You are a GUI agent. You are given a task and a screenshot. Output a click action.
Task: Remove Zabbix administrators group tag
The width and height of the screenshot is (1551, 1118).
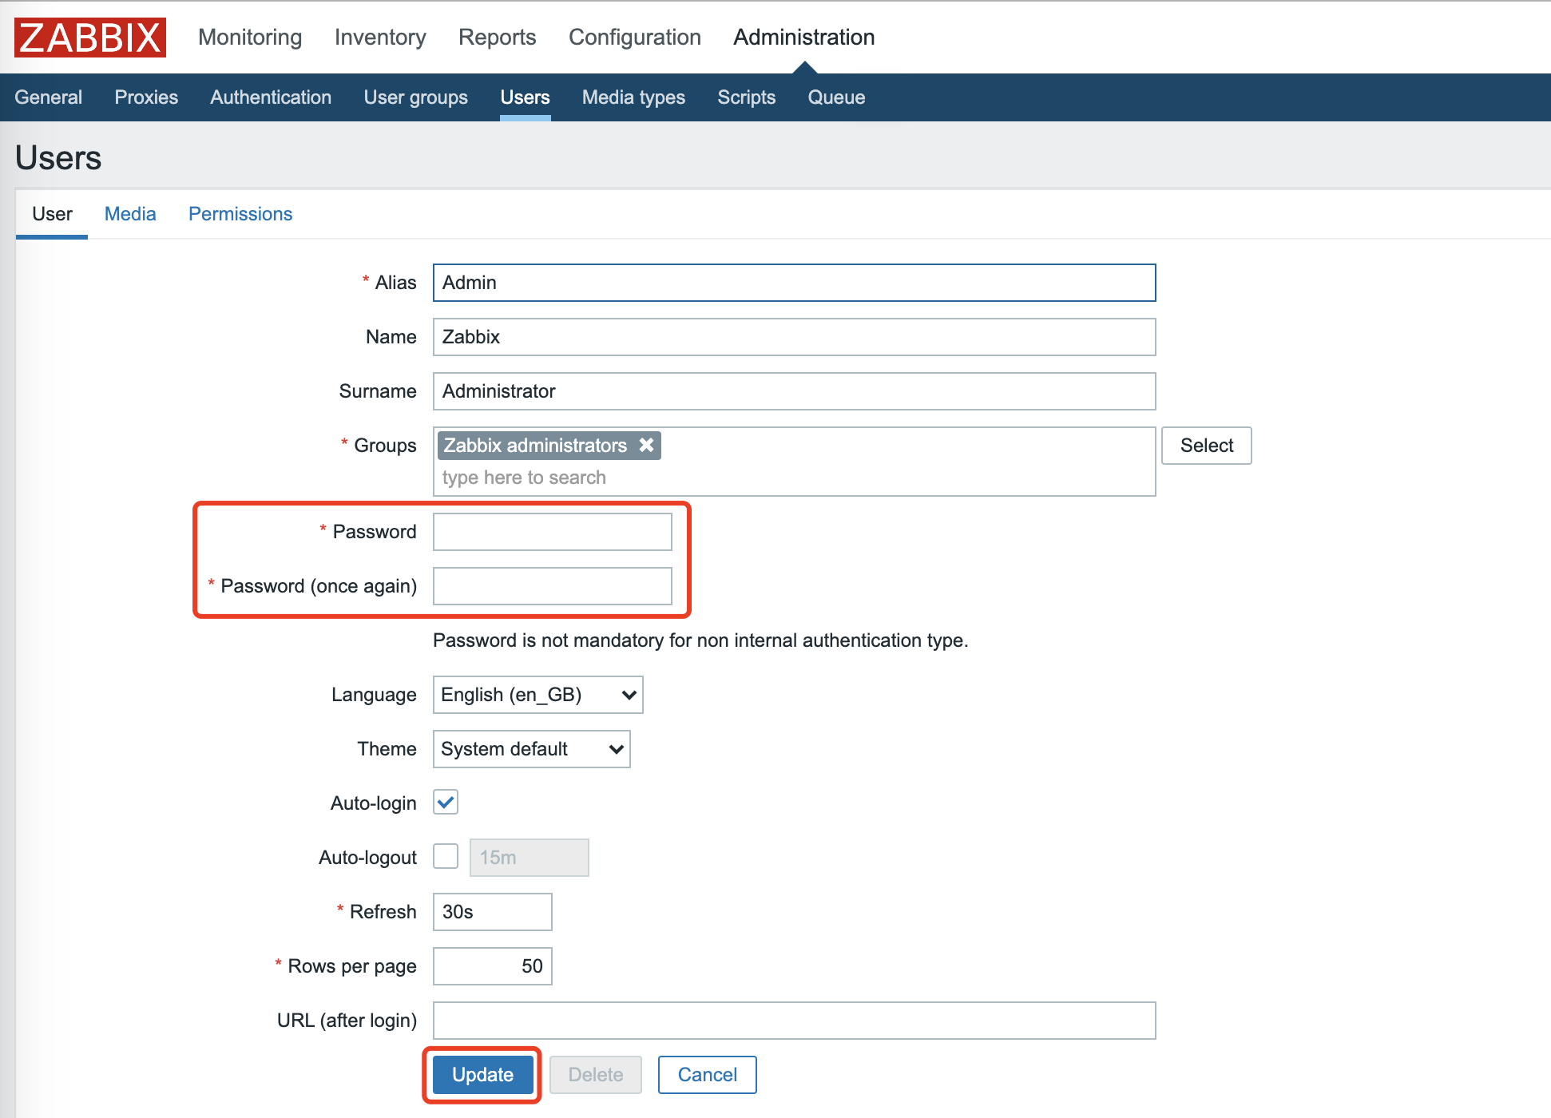650,446
